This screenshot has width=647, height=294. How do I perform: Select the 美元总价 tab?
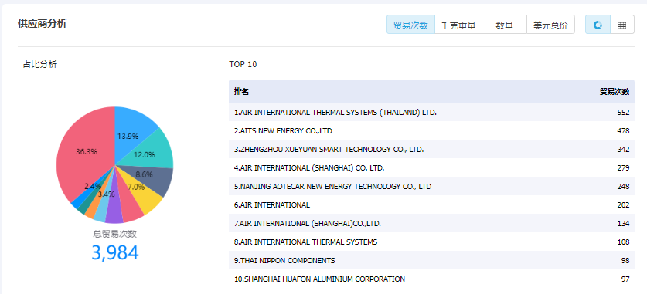pos(550,25)
